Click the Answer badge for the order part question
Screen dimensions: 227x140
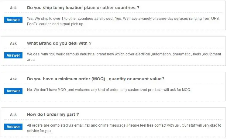coord(13,127)
